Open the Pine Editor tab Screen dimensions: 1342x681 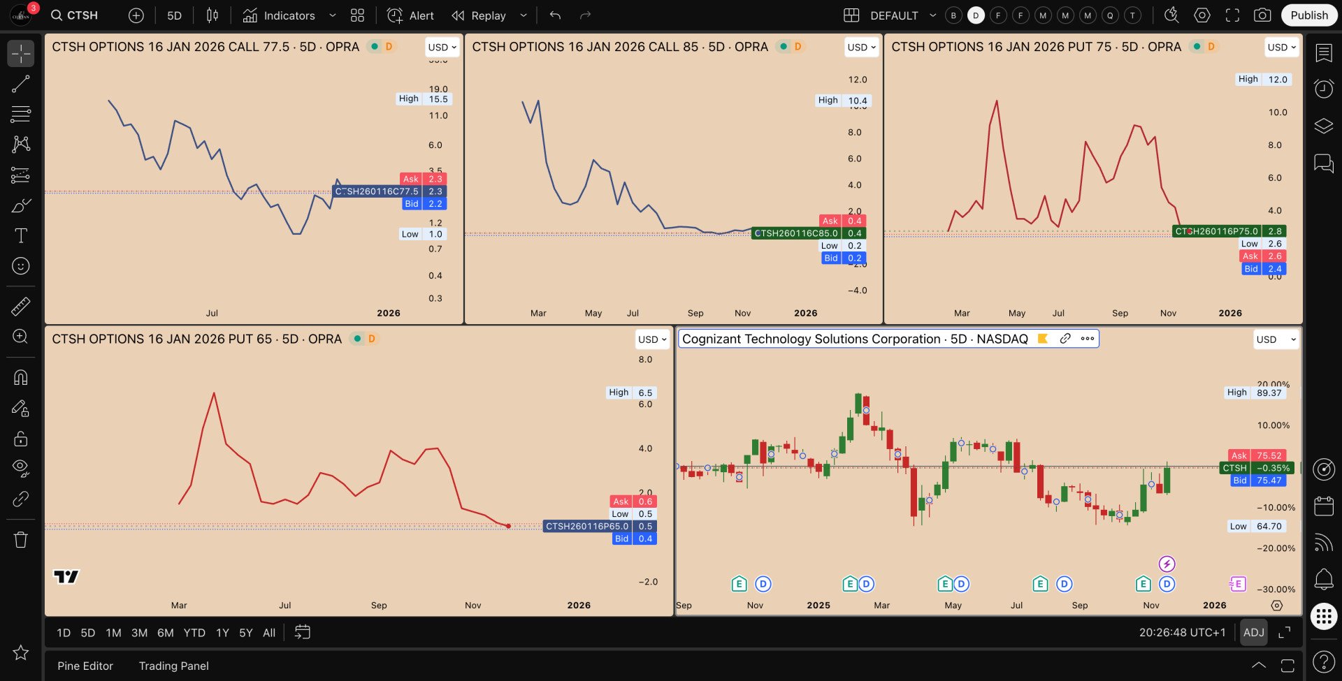click(85, 666)
